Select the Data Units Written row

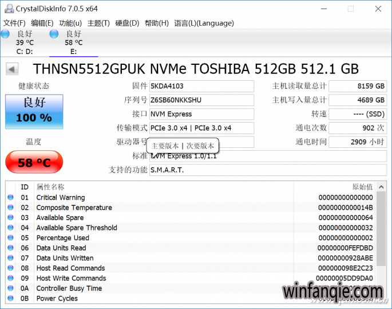tap(191, 258)
